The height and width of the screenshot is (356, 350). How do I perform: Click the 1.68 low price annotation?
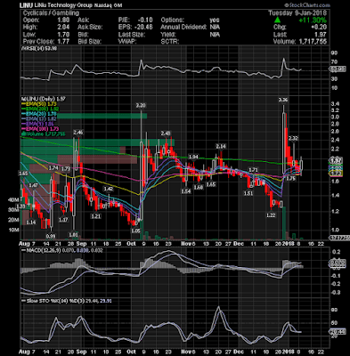(x=199, y=188)
